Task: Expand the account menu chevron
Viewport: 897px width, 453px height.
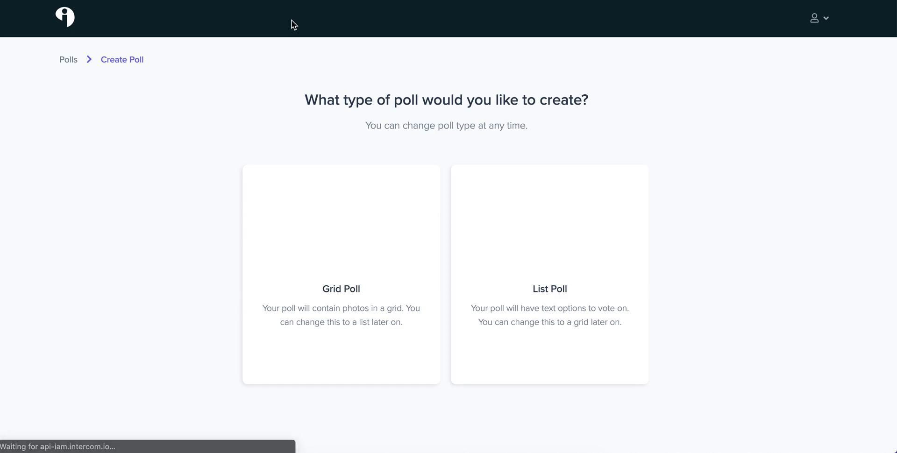Action: coord(826,18)
